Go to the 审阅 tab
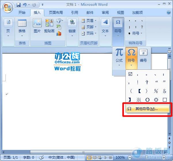Image resolution: width=173 pixels, height=161 pixels. [x=105, y=13]
